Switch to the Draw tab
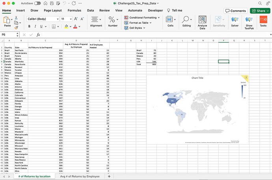Screen dimensions: 272x180 34,10
